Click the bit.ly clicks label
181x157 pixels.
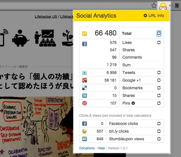tap(119, 131)
